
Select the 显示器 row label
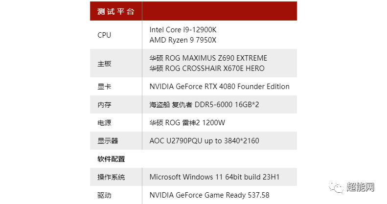pos(108,141)
